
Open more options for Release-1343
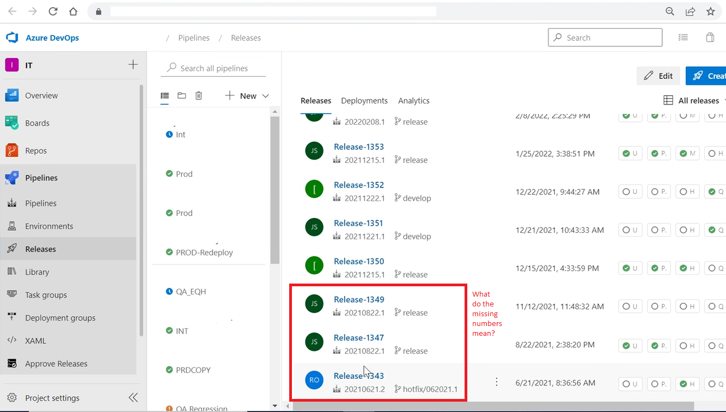tap(496, 382)
